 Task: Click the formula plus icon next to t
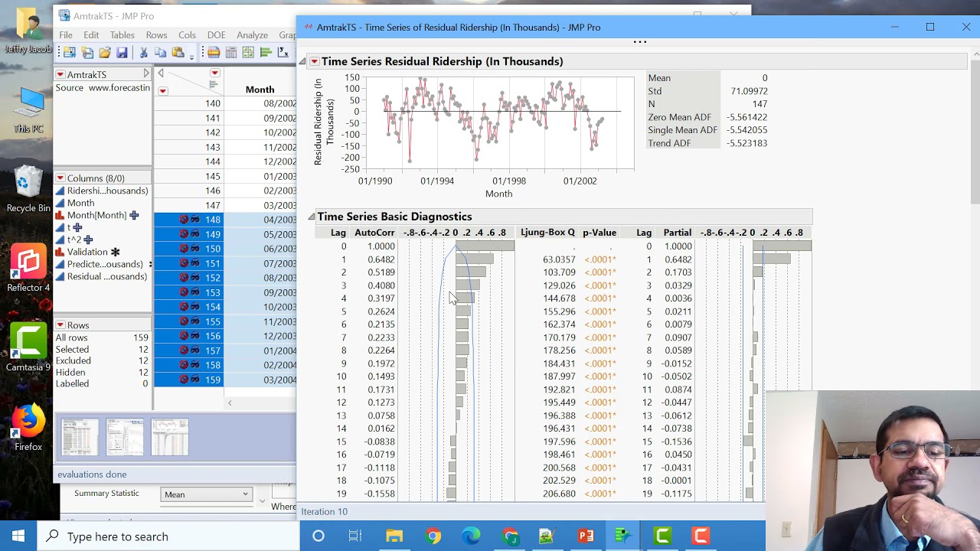coord(77,227)
